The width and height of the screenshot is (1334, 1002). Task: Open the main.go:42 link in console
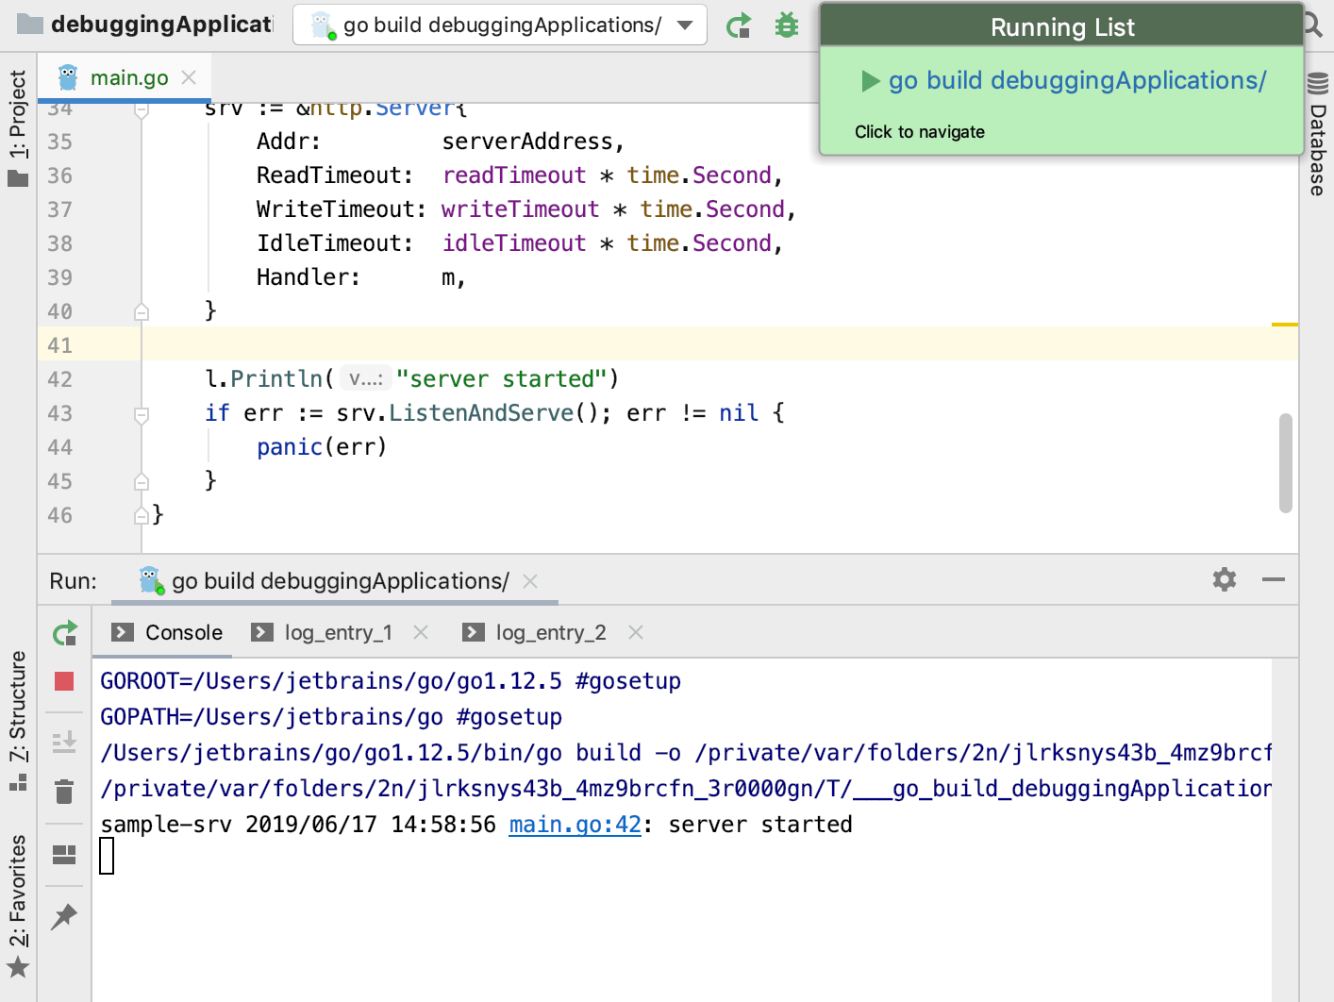(x=575, y=825)
